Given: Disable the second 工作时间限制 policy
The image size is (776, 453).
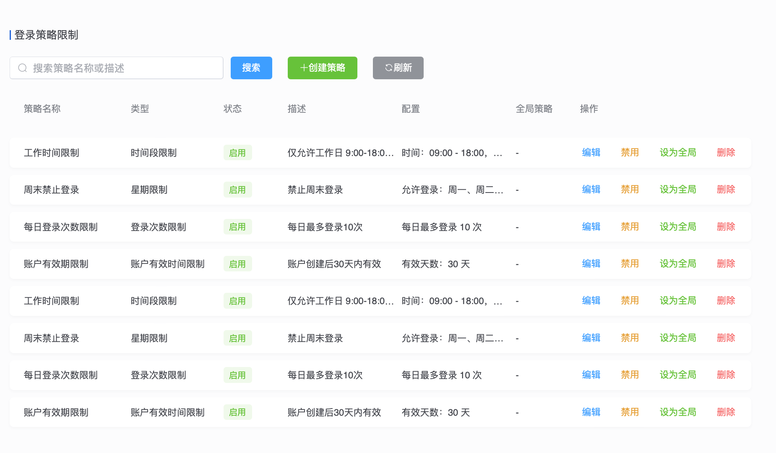Looking at the screenshot, I should pyautogui.click(x=630, y=301).
